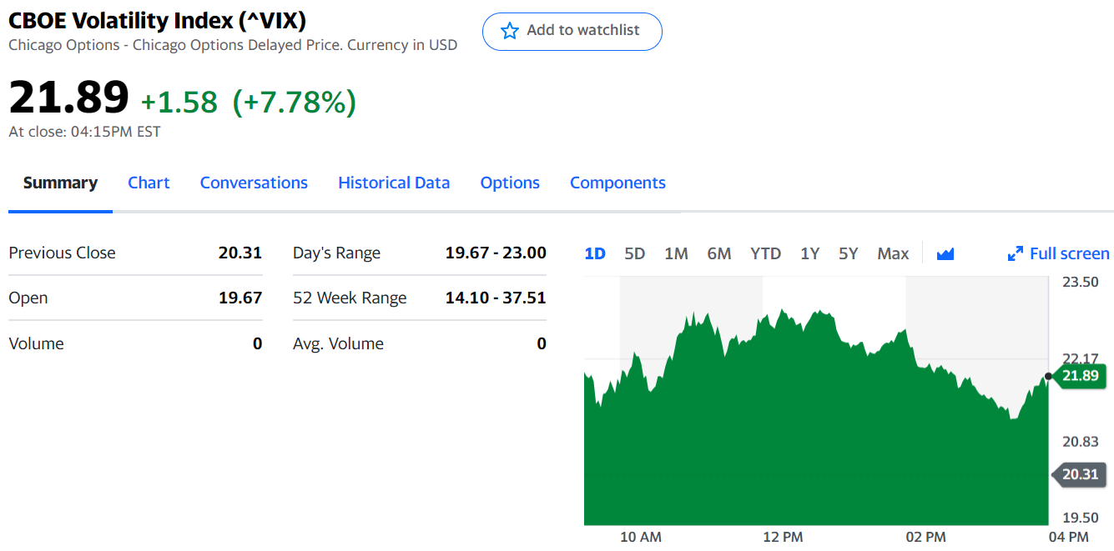Click the 52 Week Range value 14.10 - 37.51
Image resolution: width=1114 pixels, height=551 pixels.
tap(496, 298)
